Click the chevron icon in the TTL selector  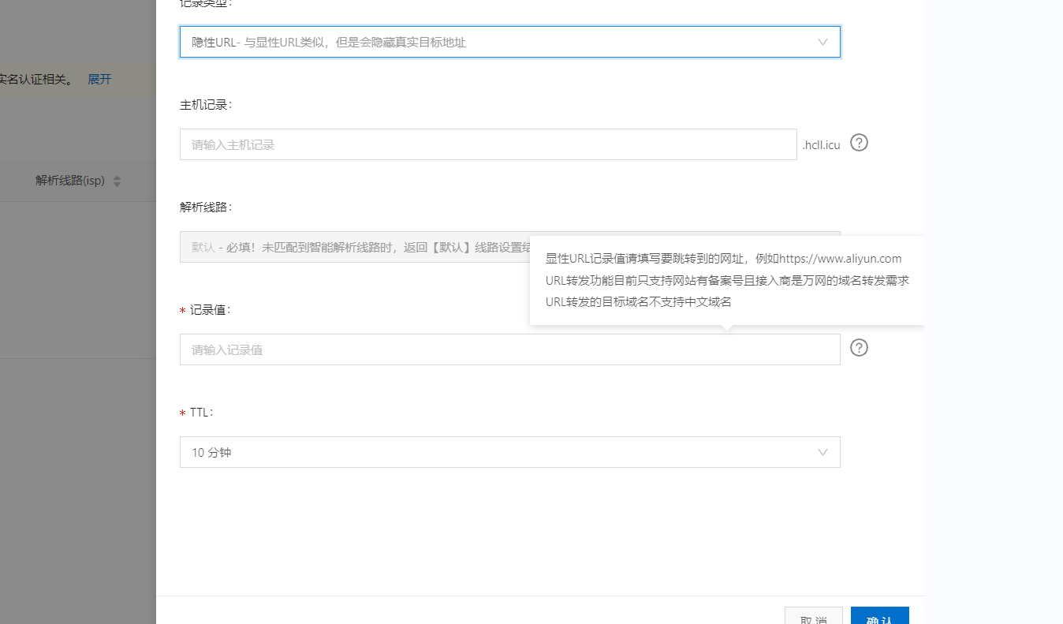822,451
